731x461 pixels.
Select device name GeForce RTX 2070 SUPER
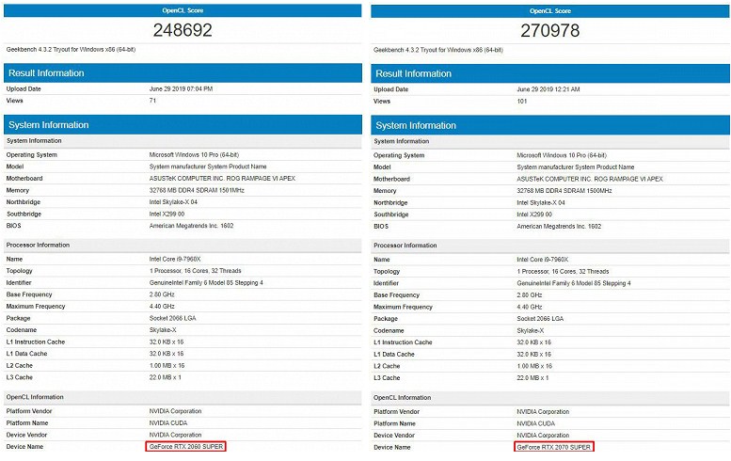[554, 447]
